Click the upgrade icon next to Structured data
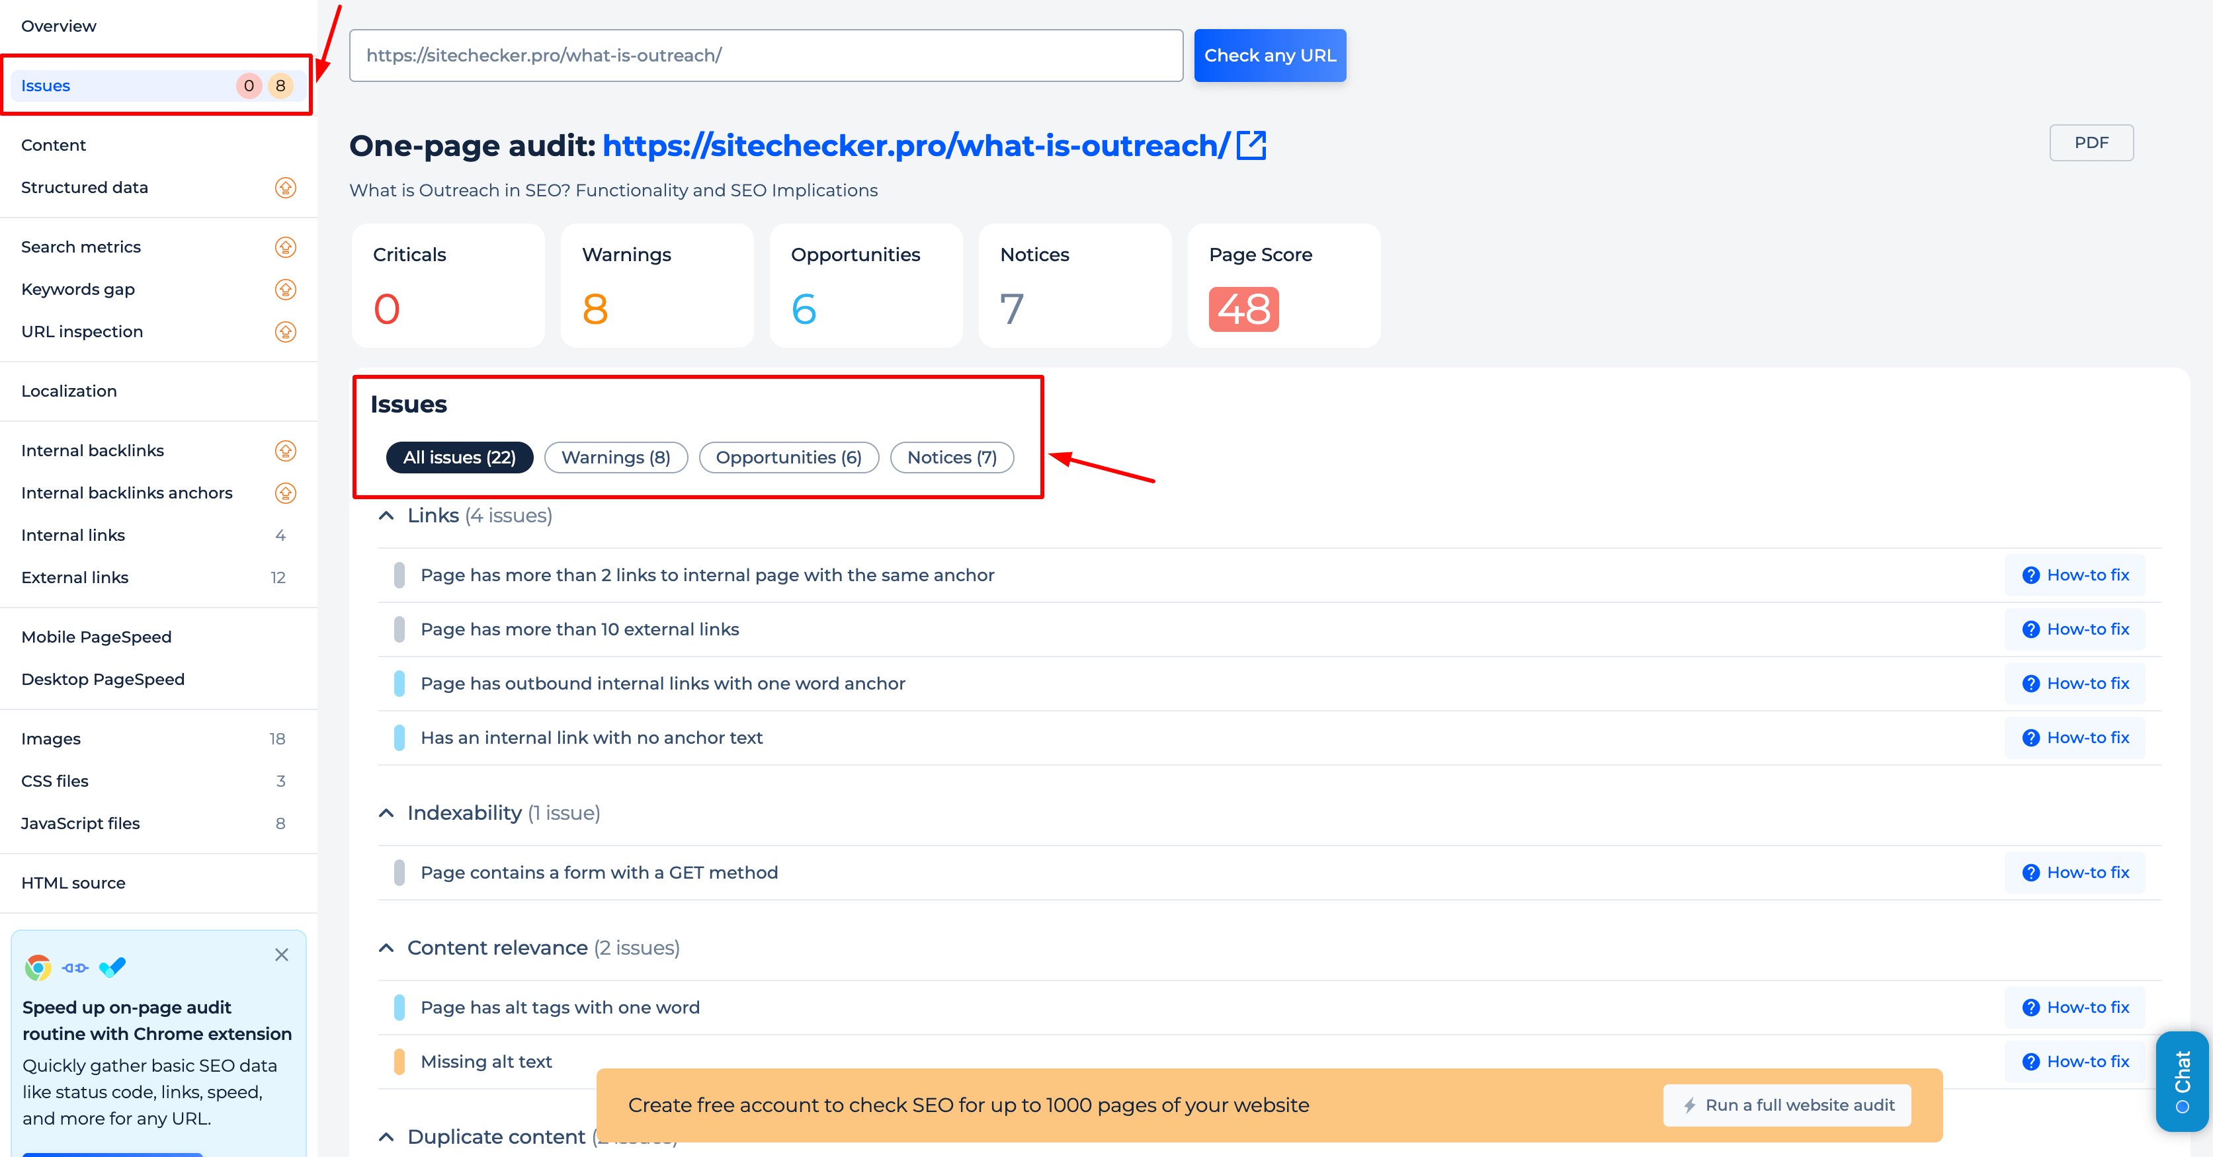The image size is (2213, 1157). point(285,187)
